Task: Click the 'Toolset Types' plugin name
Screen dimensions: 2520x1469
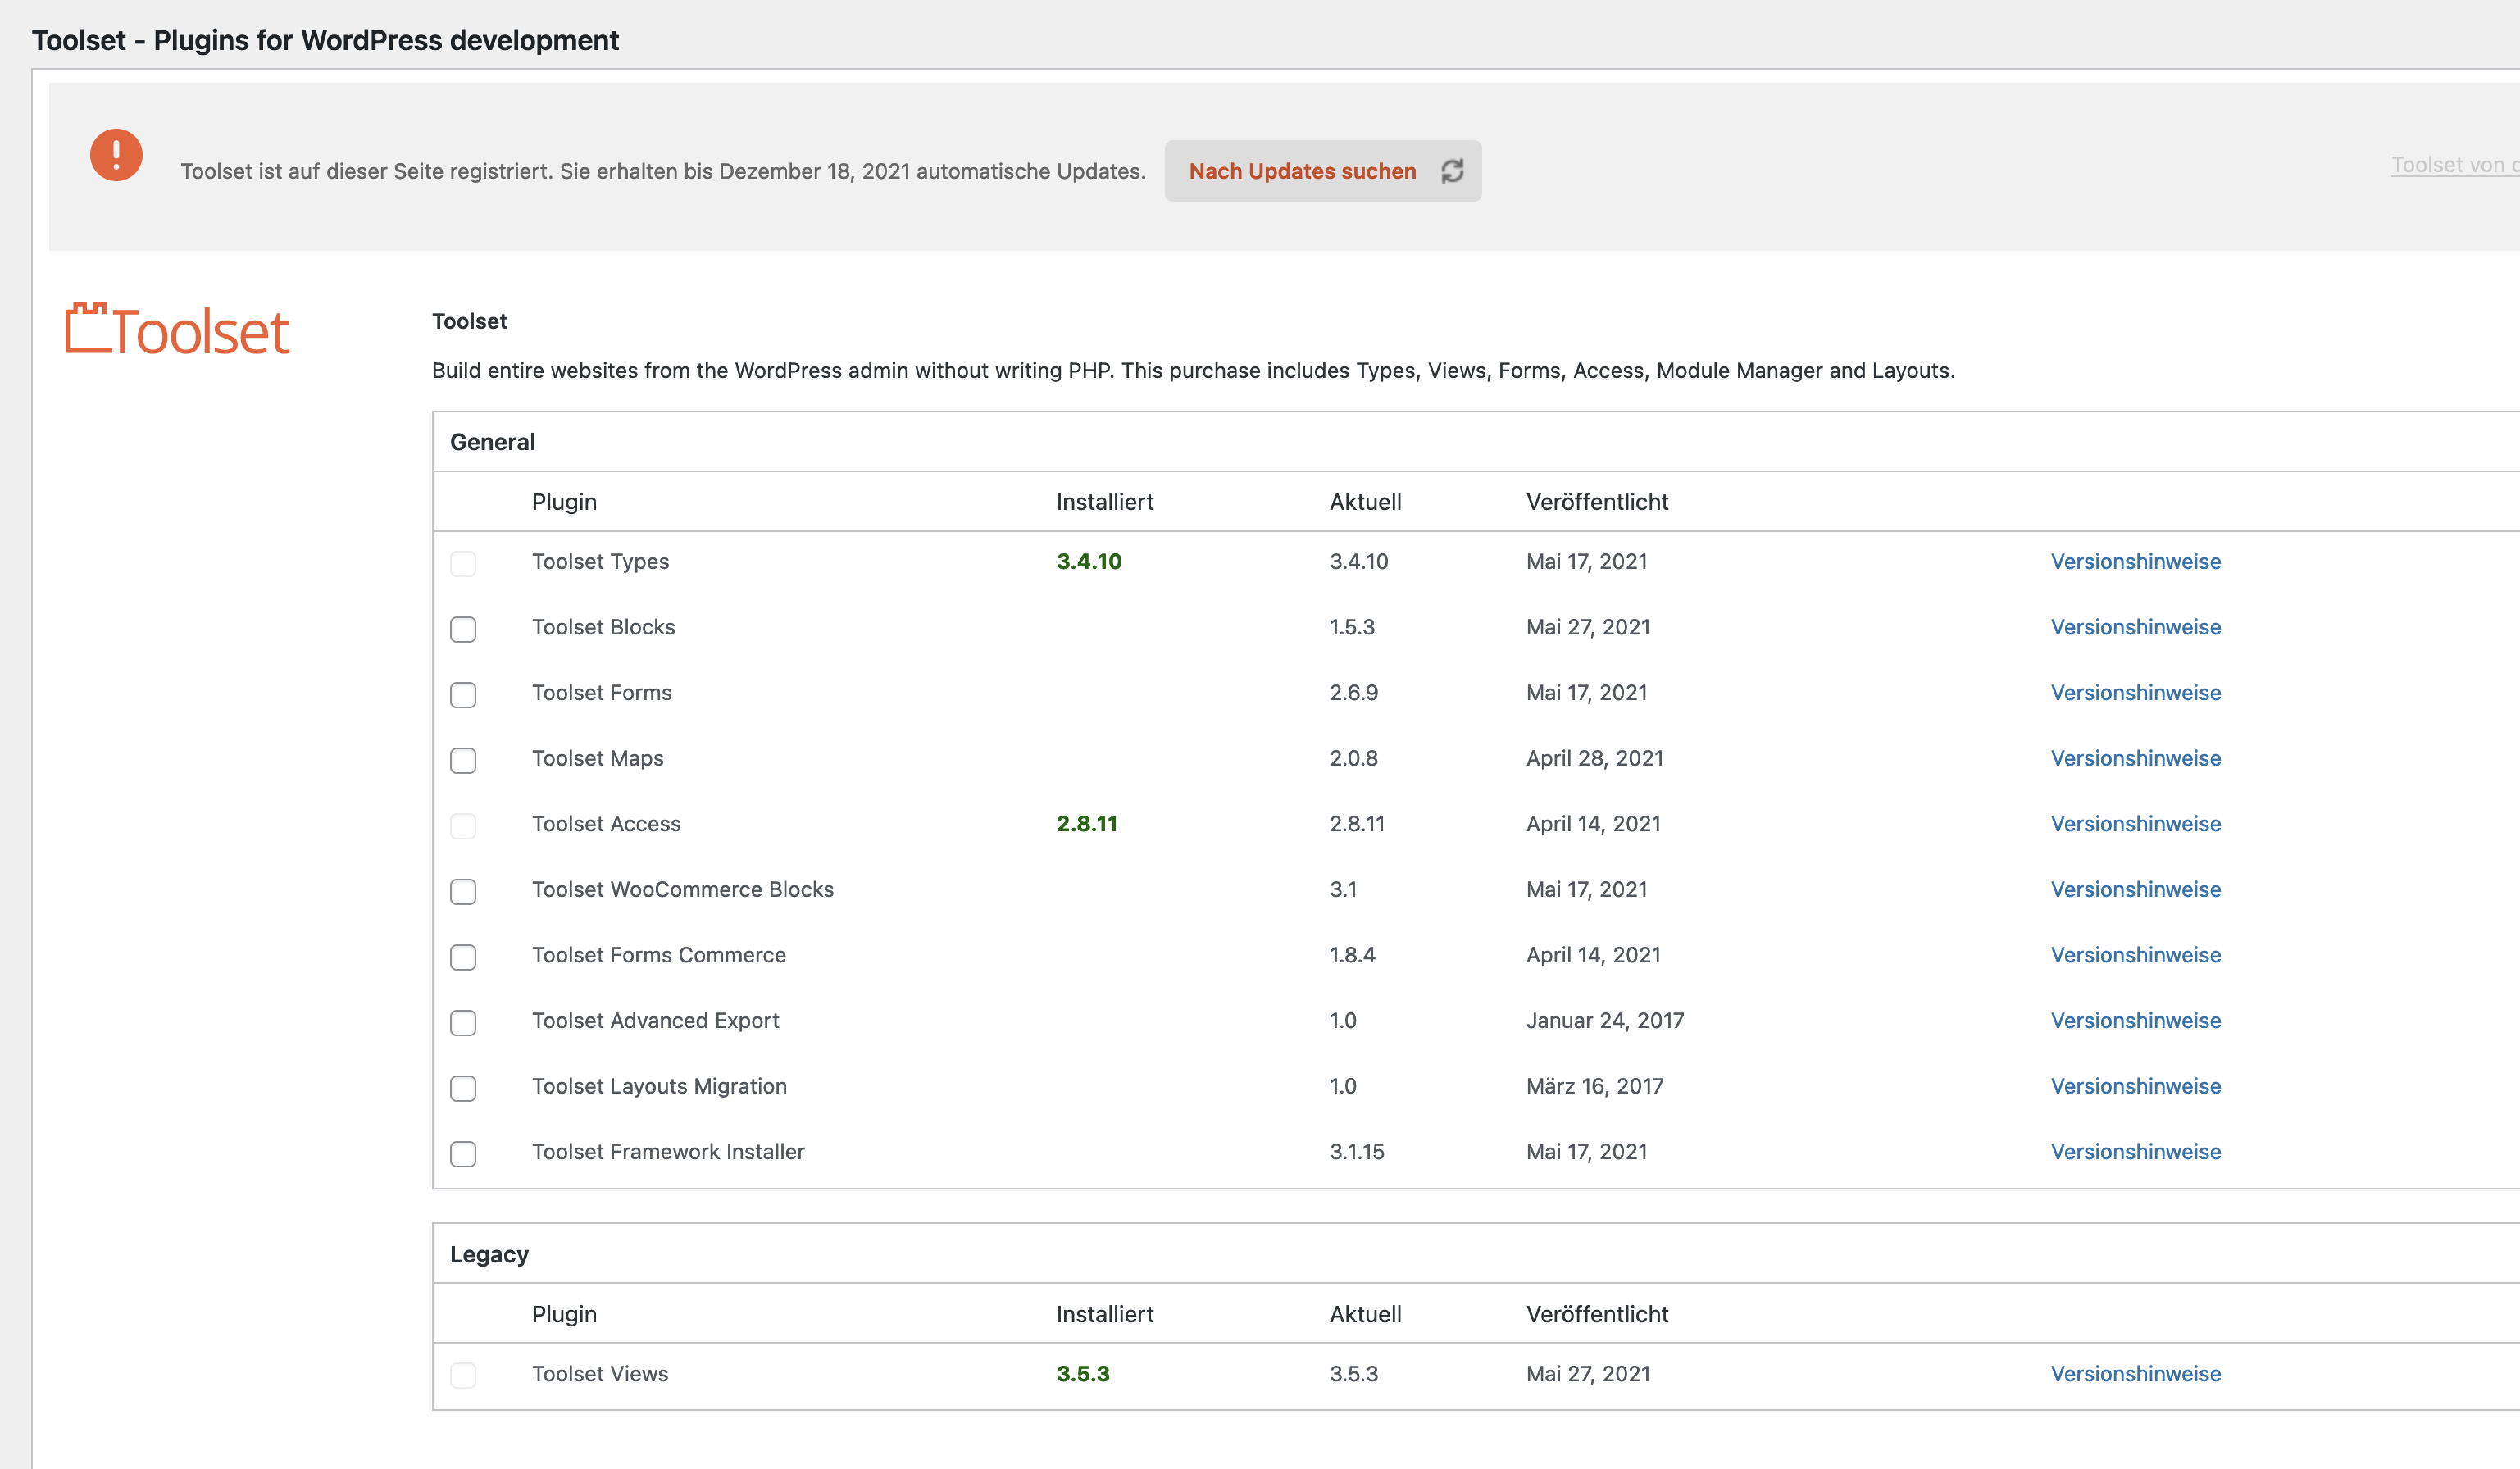Action: click(600, 561)
